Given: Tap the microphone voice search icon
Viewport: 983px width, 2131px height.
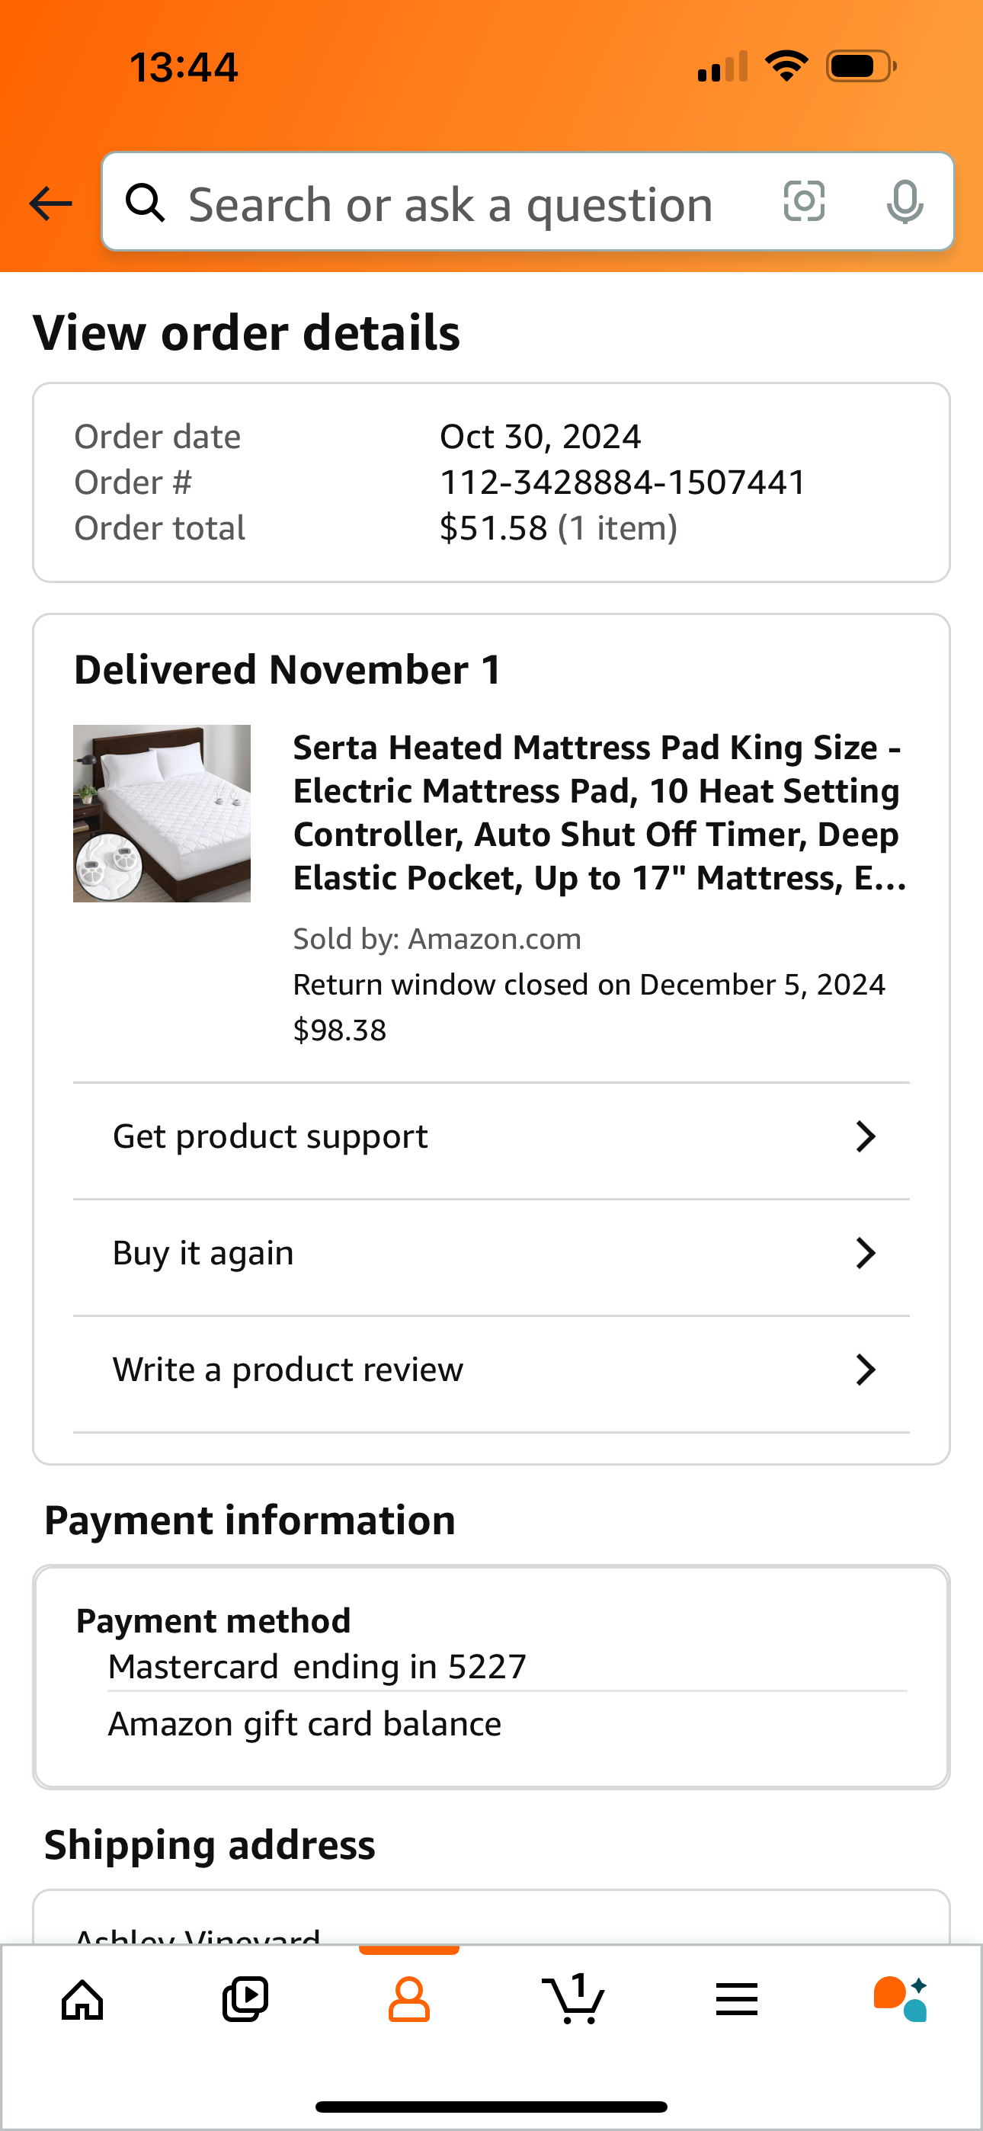Looking at the screenshot, I should pos(905,202).
